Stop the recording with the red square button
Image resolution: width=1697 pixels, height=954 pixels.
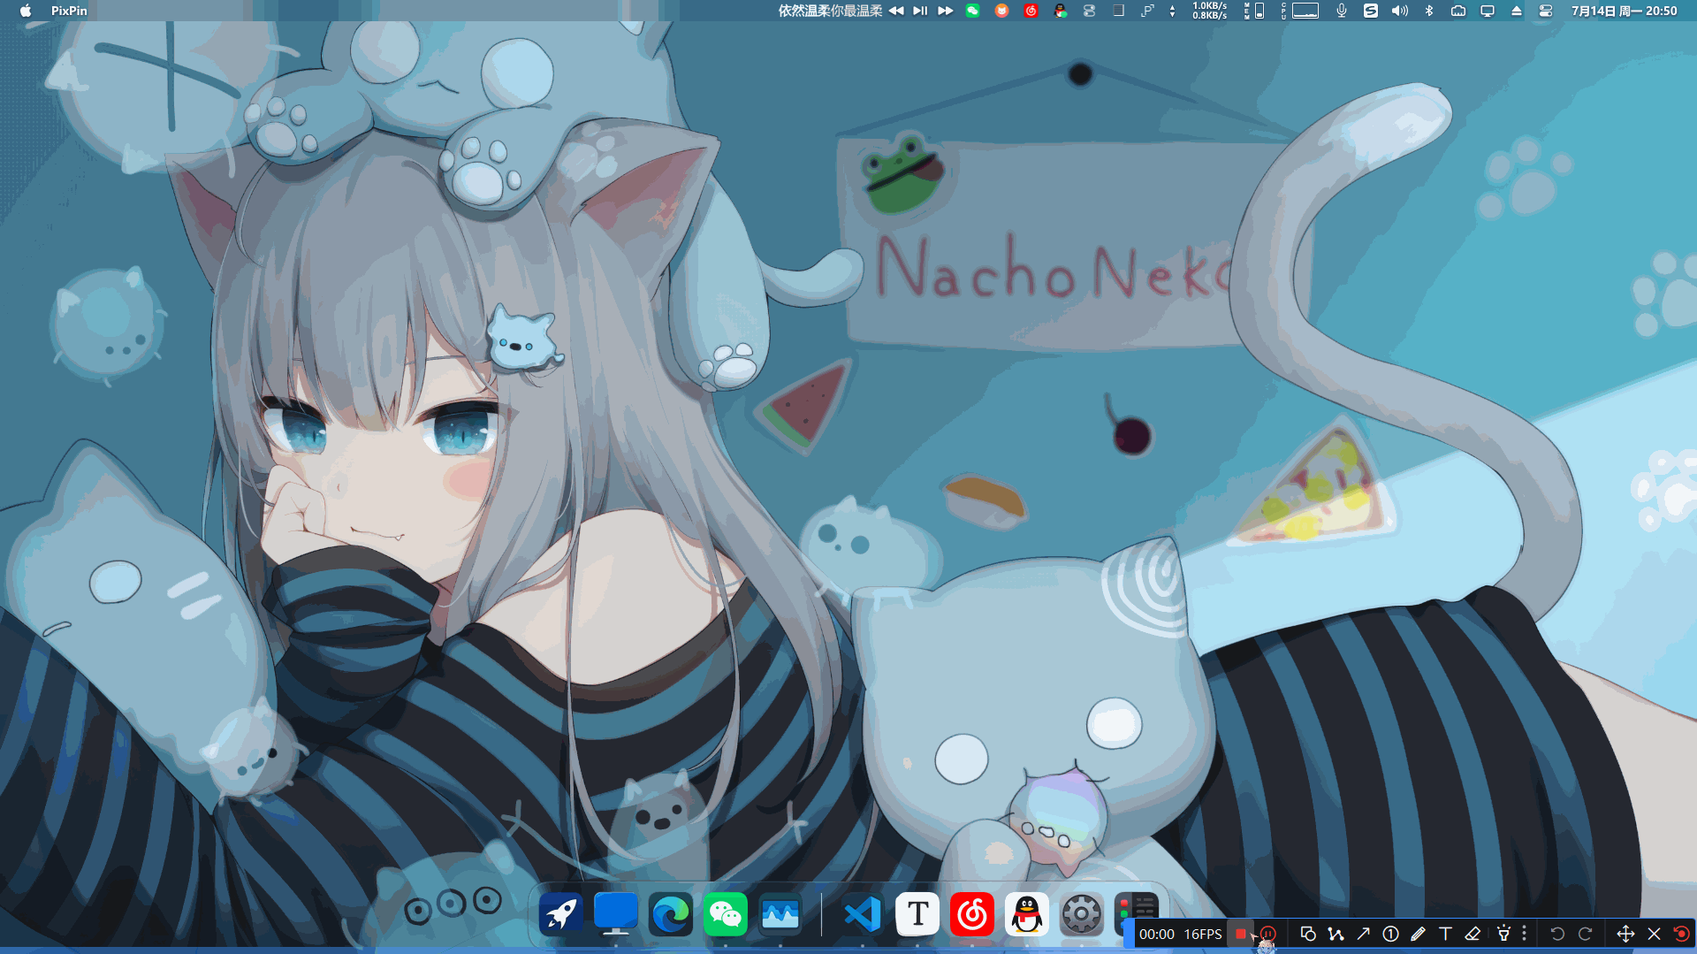tap(1241, 934)
